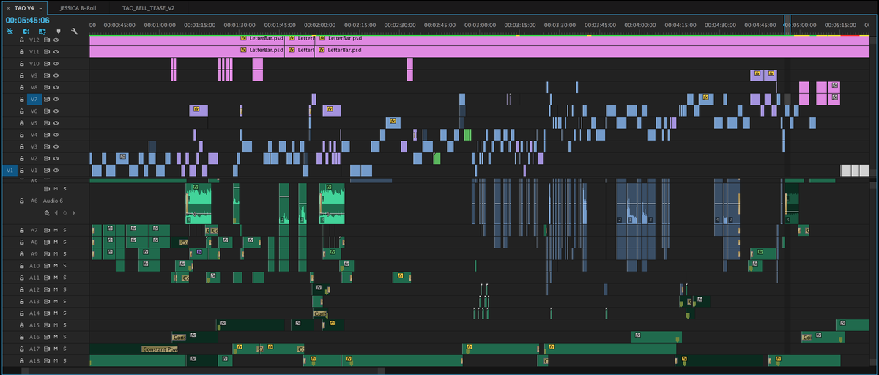Mute track A13

[x=56, y=302]
